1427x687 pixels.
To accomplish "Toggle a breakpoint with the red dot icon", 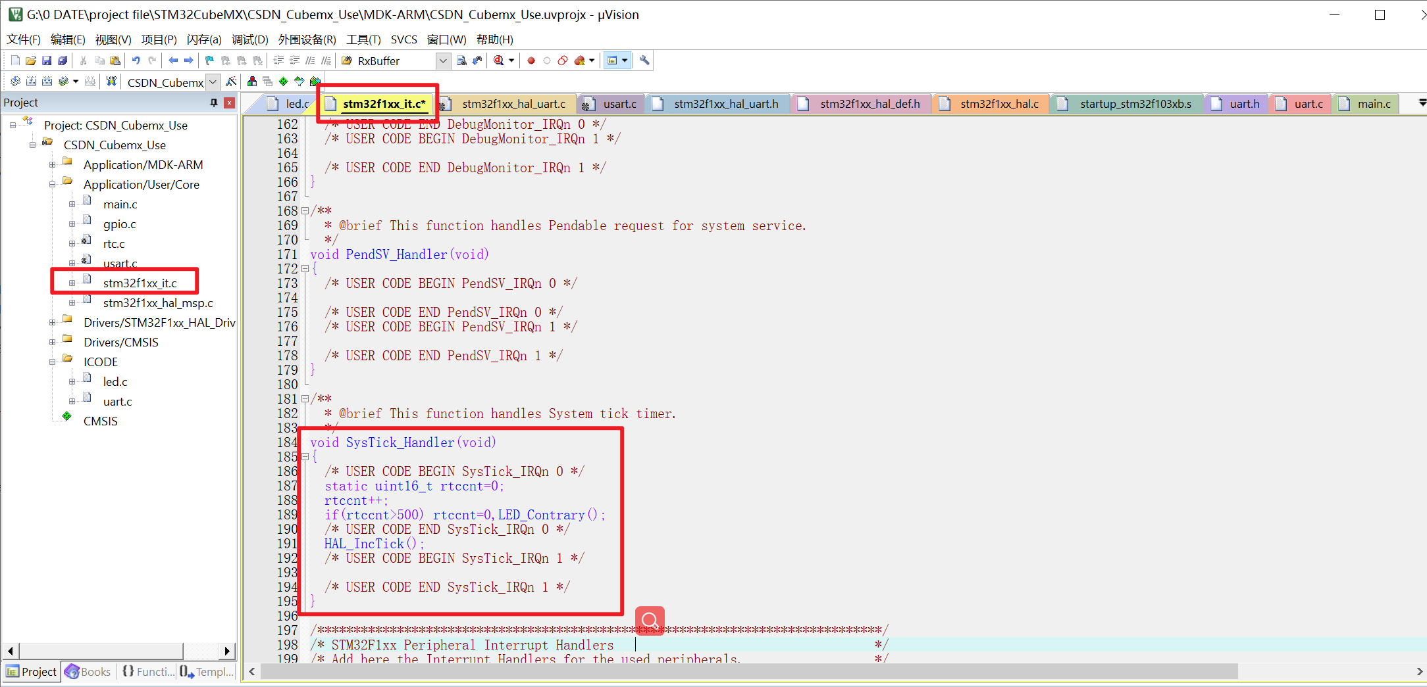I will (531, 60).
